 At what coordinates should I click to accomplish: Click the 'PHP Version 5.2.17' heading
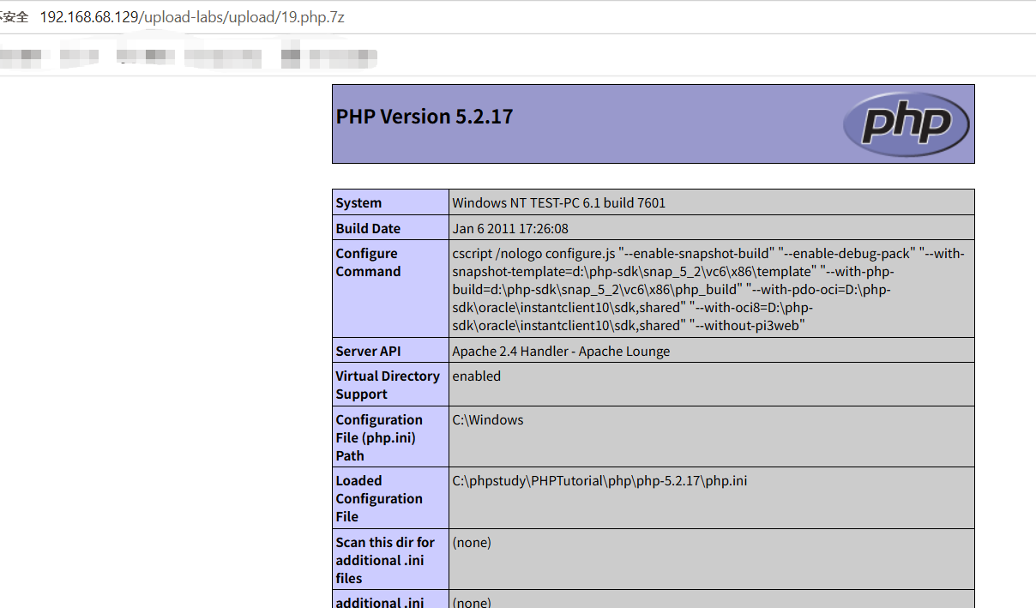425,117
